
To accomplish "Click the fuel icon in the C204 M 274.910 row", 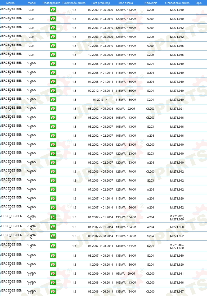I will coord(53,99).
